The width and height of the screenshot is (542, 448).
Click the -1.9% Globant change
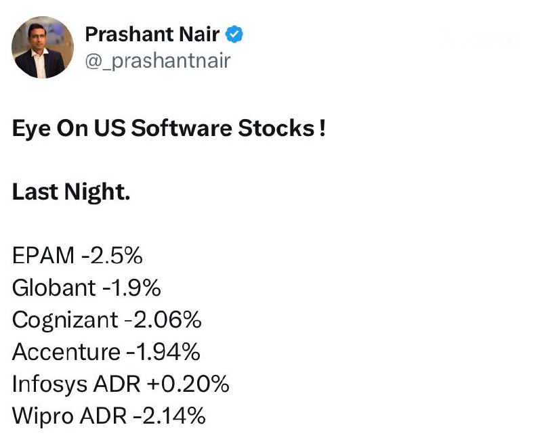(x=131, y=288)
